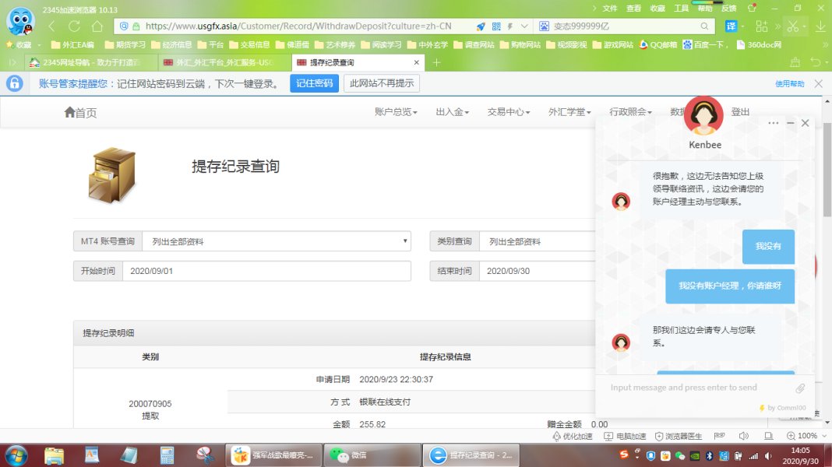Open the chat options three-dot menu
832x467 pixels.
tap(773, 123)
